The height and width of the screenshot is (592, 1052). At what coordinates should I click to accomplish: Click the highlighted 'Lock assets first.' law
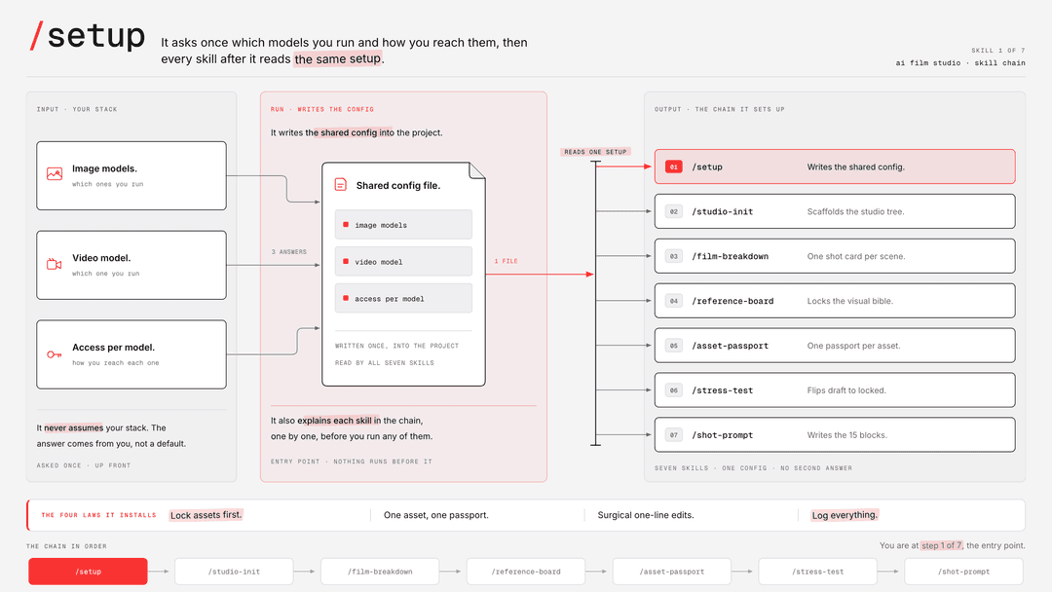click(206, 515)
